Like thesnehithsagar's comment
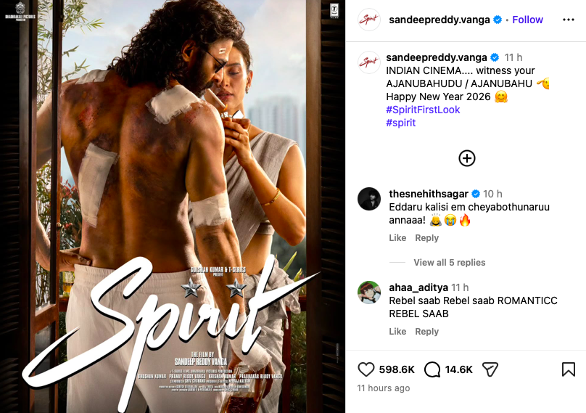 coord(397,238)
